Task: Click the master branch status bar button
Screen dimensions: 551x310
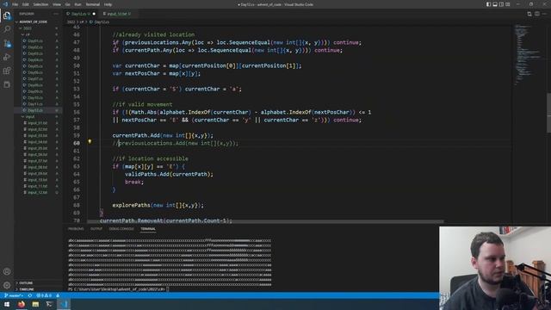Action: [x=14, y=295]
